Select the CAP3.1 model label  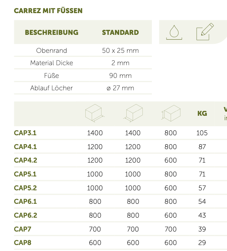point(25,133)
